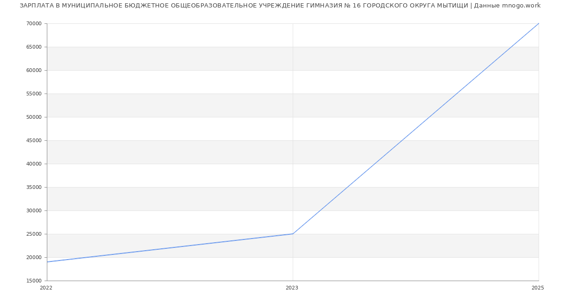Click the 20000 y-axis label
Image resolution: width=562 pixels, height=304 pixels.
[34, 257]
